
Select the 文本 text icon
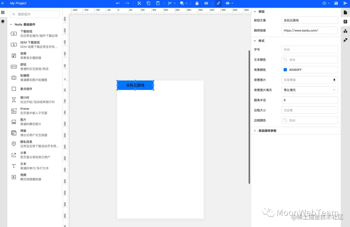coord(14,166)
